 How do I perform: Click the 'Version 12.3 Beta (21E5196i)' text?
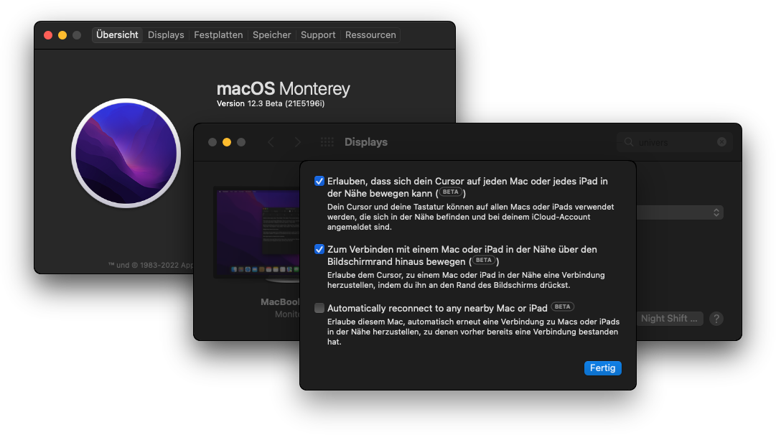point(271,103)
